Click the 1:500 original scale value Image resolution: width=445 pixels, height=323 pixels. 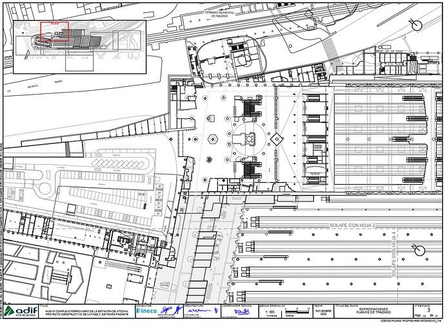tap(270, 311)
